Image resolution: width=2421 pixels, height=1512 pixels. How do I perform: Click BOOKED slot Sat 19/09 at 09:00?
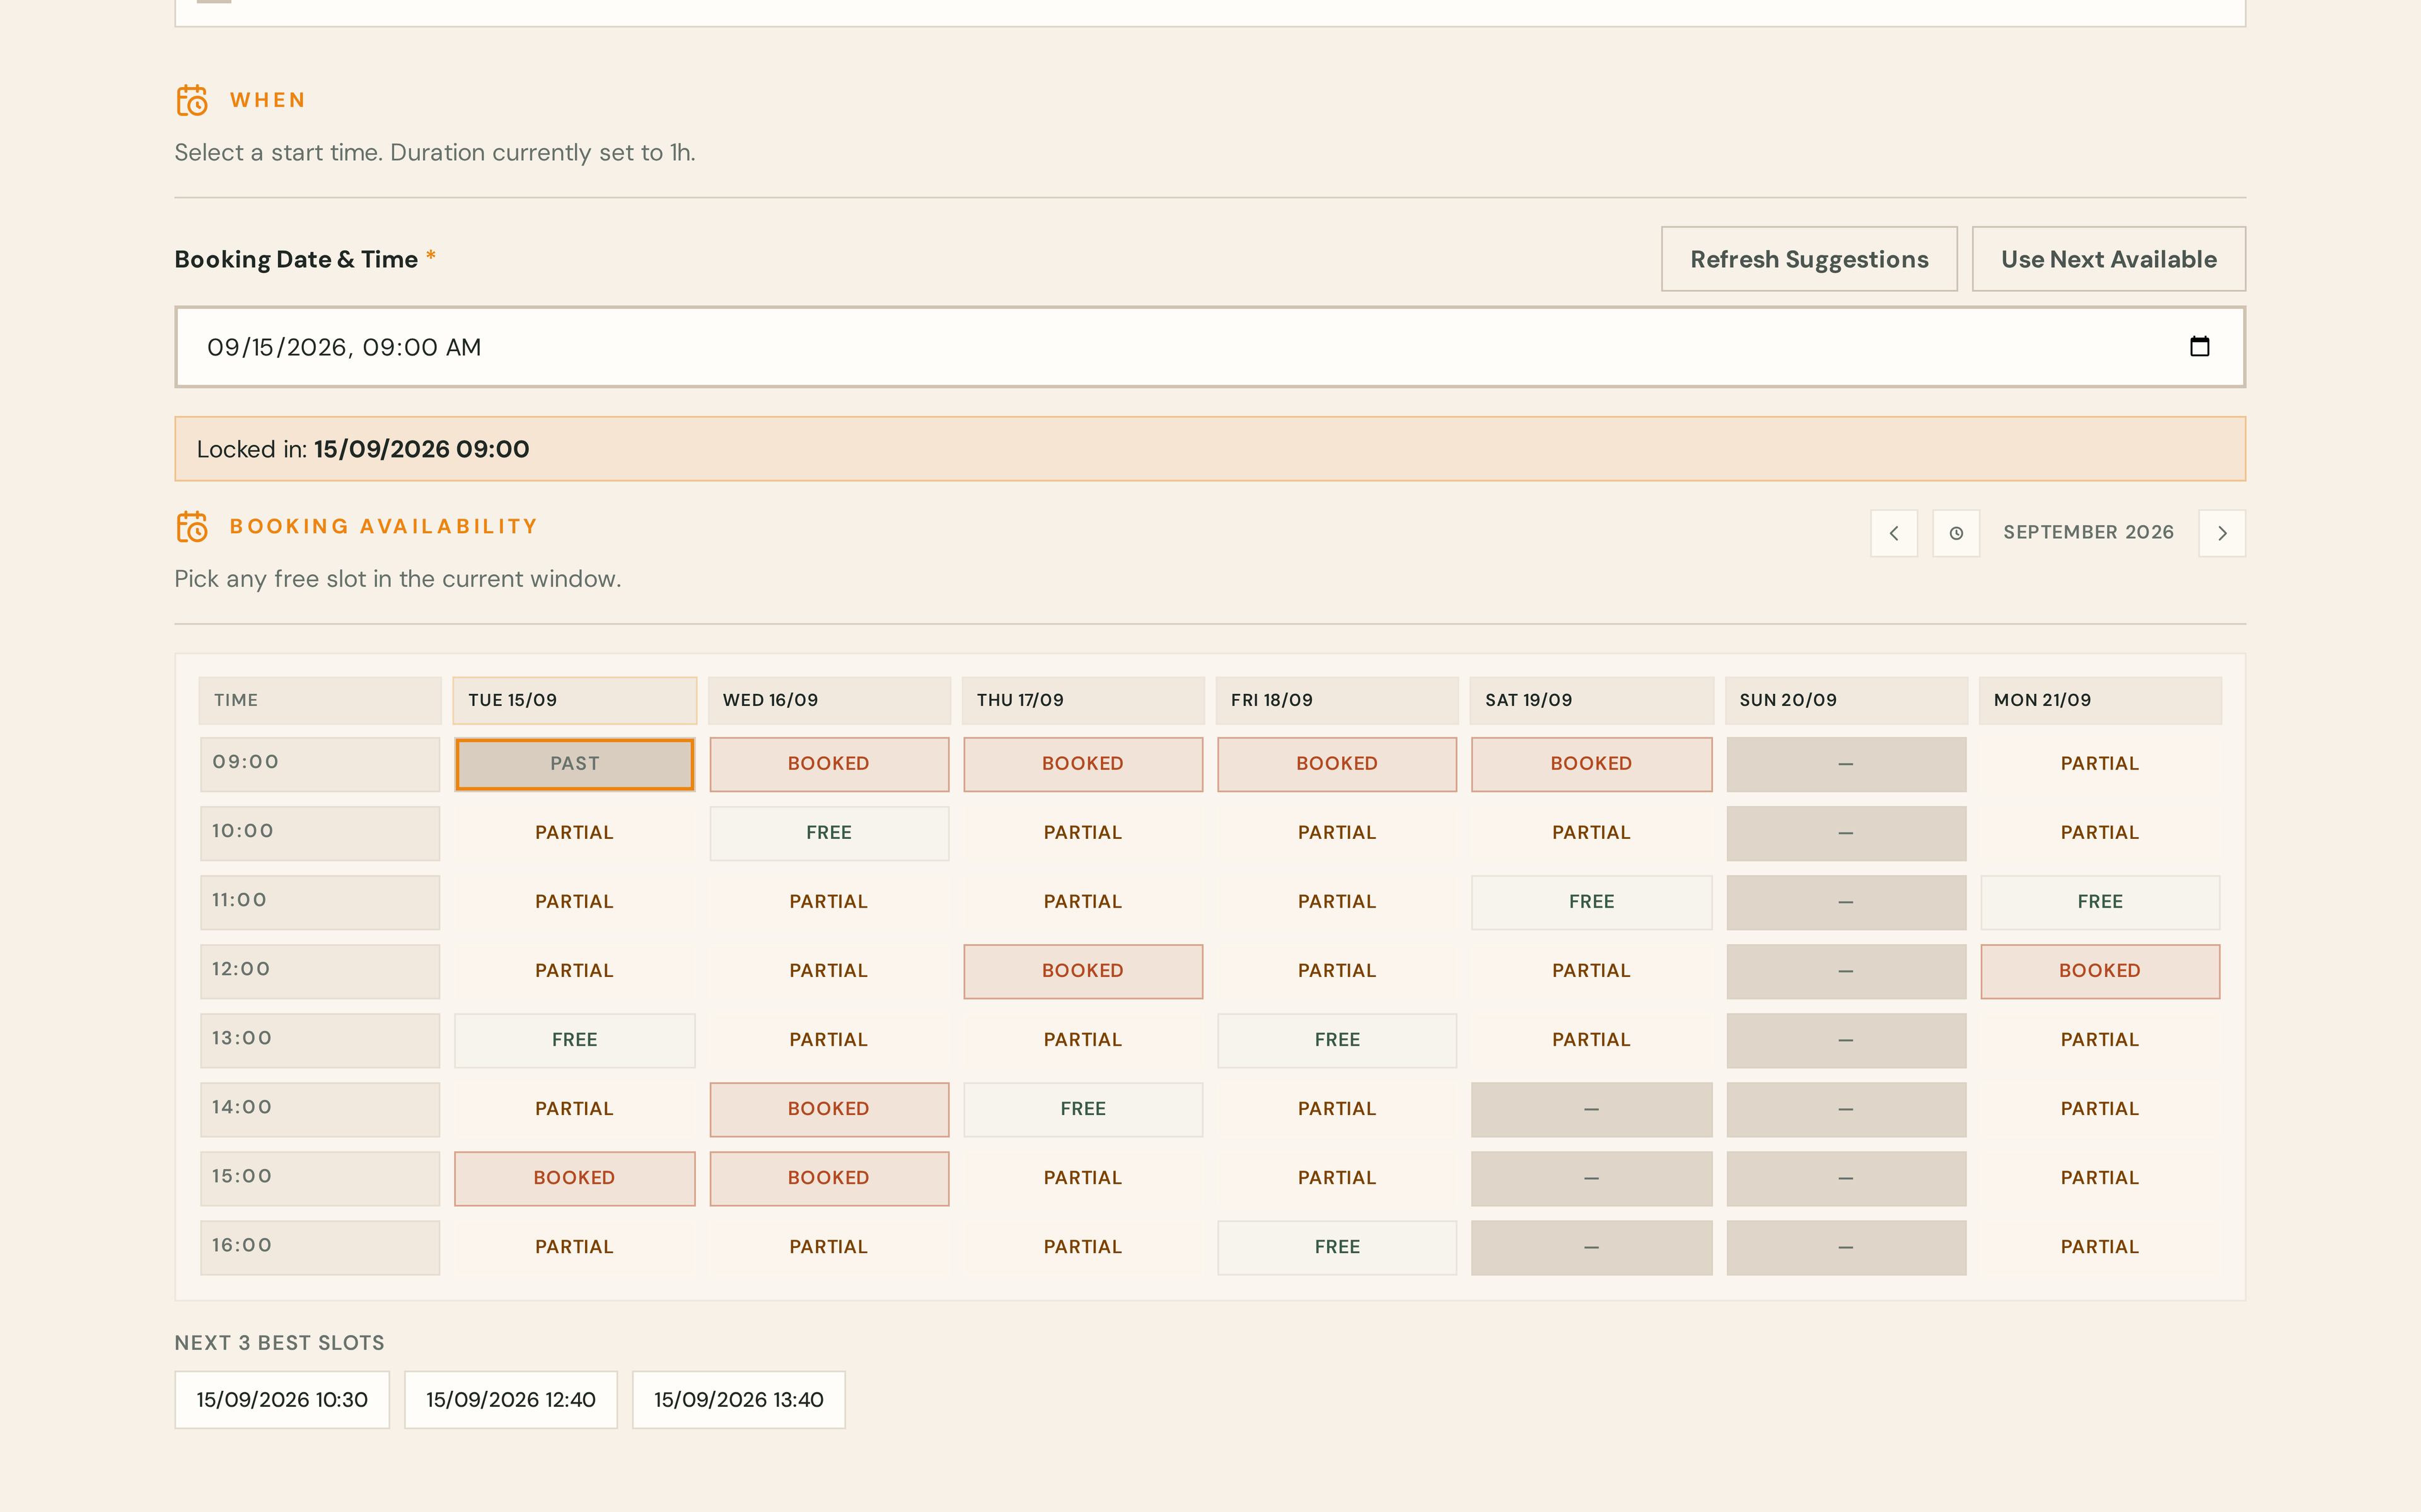click(x=1591, y=764)
